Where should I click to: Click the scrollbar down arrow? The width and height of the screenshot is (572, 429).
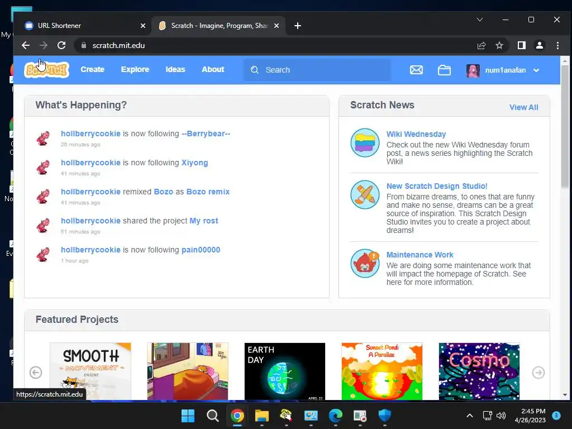(565, 395)
